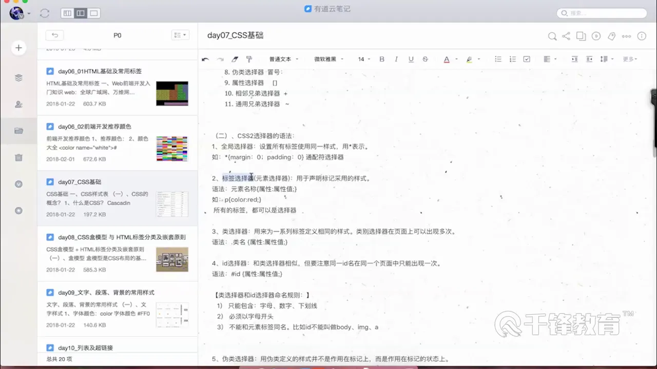
Task: Select the day07_CSS基础 note in list
Action: point(118,198)
